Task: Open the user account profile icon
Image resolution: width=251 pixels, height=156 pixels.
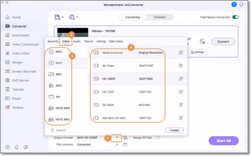Action: (234, 4)
